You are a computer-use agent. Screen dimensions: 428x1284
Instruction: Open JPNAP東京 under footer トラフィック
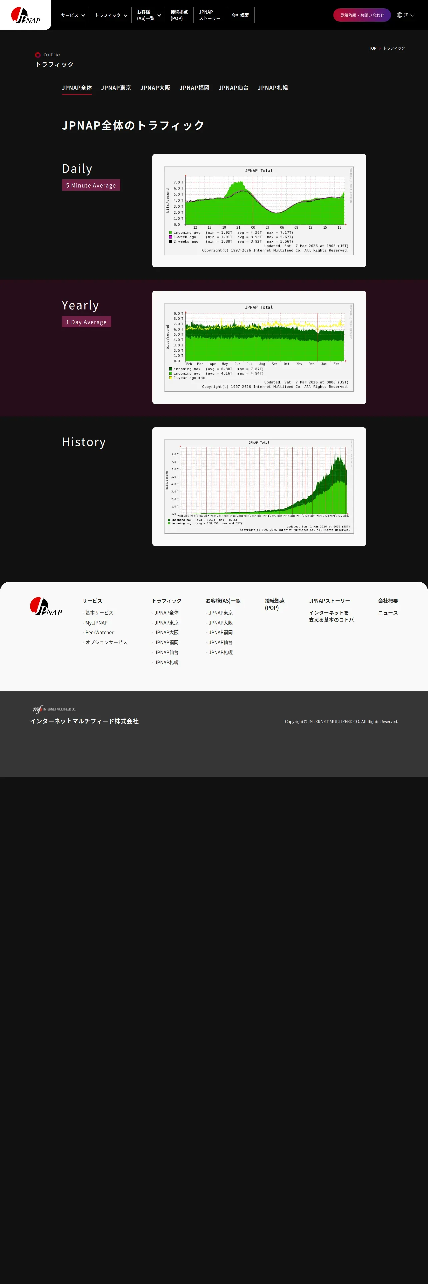coord(165,623)
